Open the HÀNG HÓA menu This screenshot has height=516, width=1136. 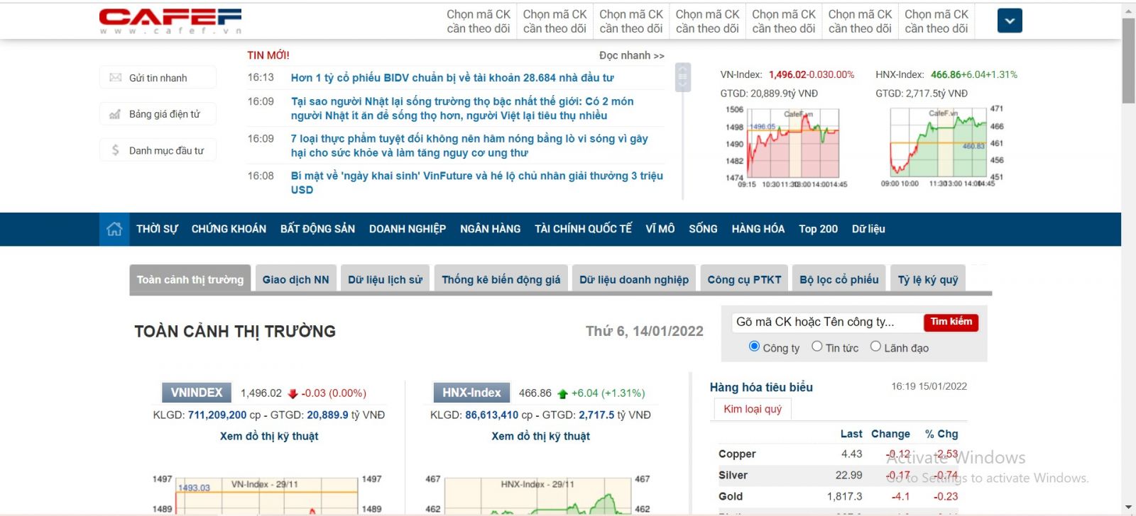[x=758, y=229]
